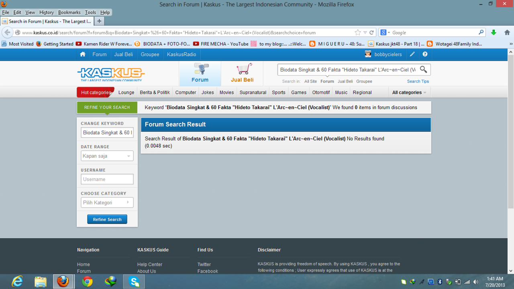
Task: Open Skype from taskbar
Action: pos(134,282)
